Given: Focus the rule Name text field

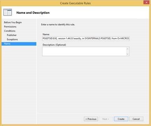Looking at the screenshot, I should click(x=86, y=38).
